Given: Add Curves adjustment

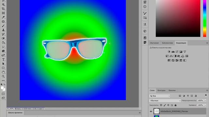Looking at the screenshot, I should pyautogui.click(x=177, y=52).
